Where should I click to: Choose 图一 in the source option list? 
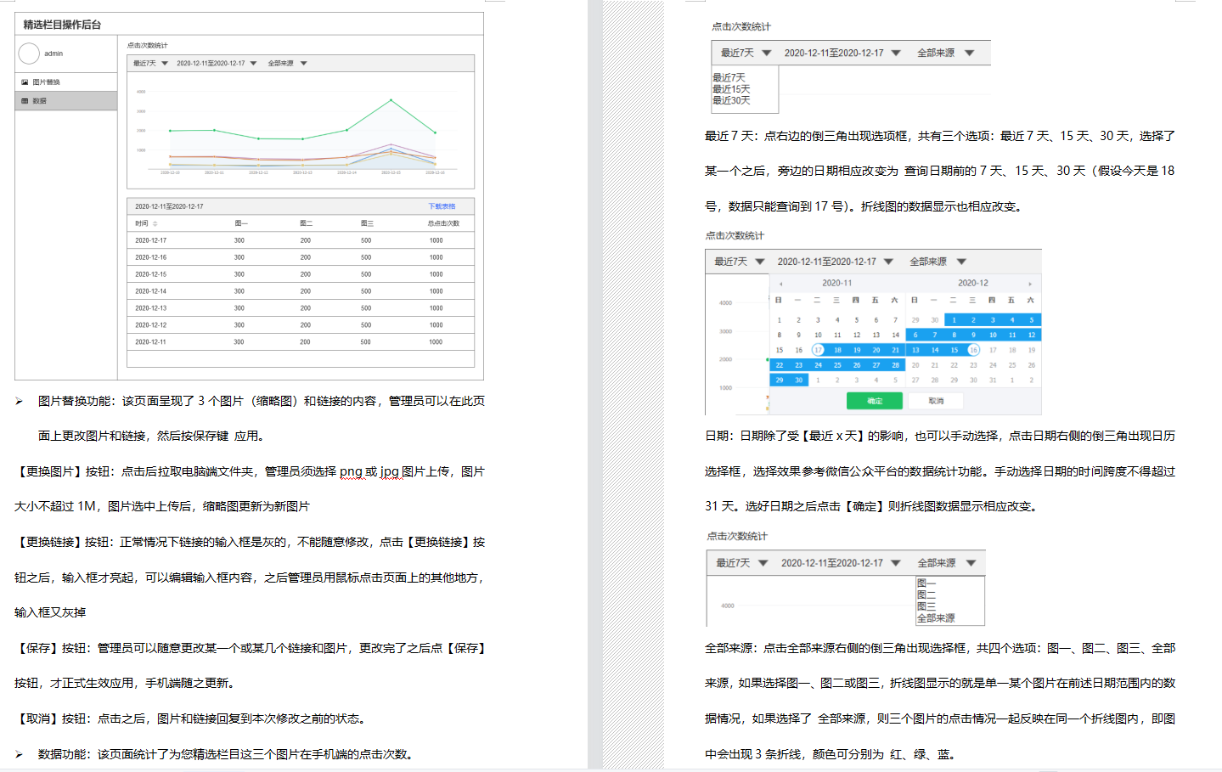[x=926, y=583]
